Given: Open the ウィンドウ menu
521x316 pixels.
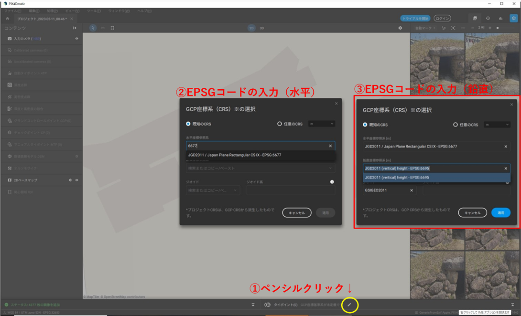Looking at the screenshot, I should [119, 11].
